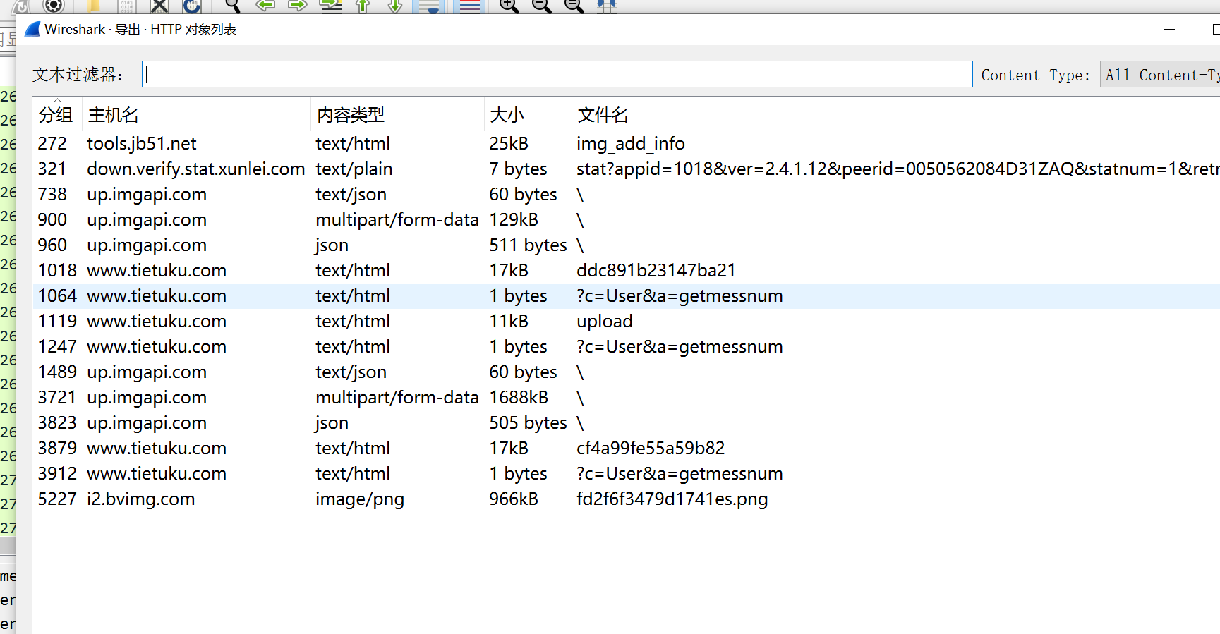The height and width of the screenshot is (634, 1220).
Task: Reload the capture file from the toolbar
Action: point(192,6)
